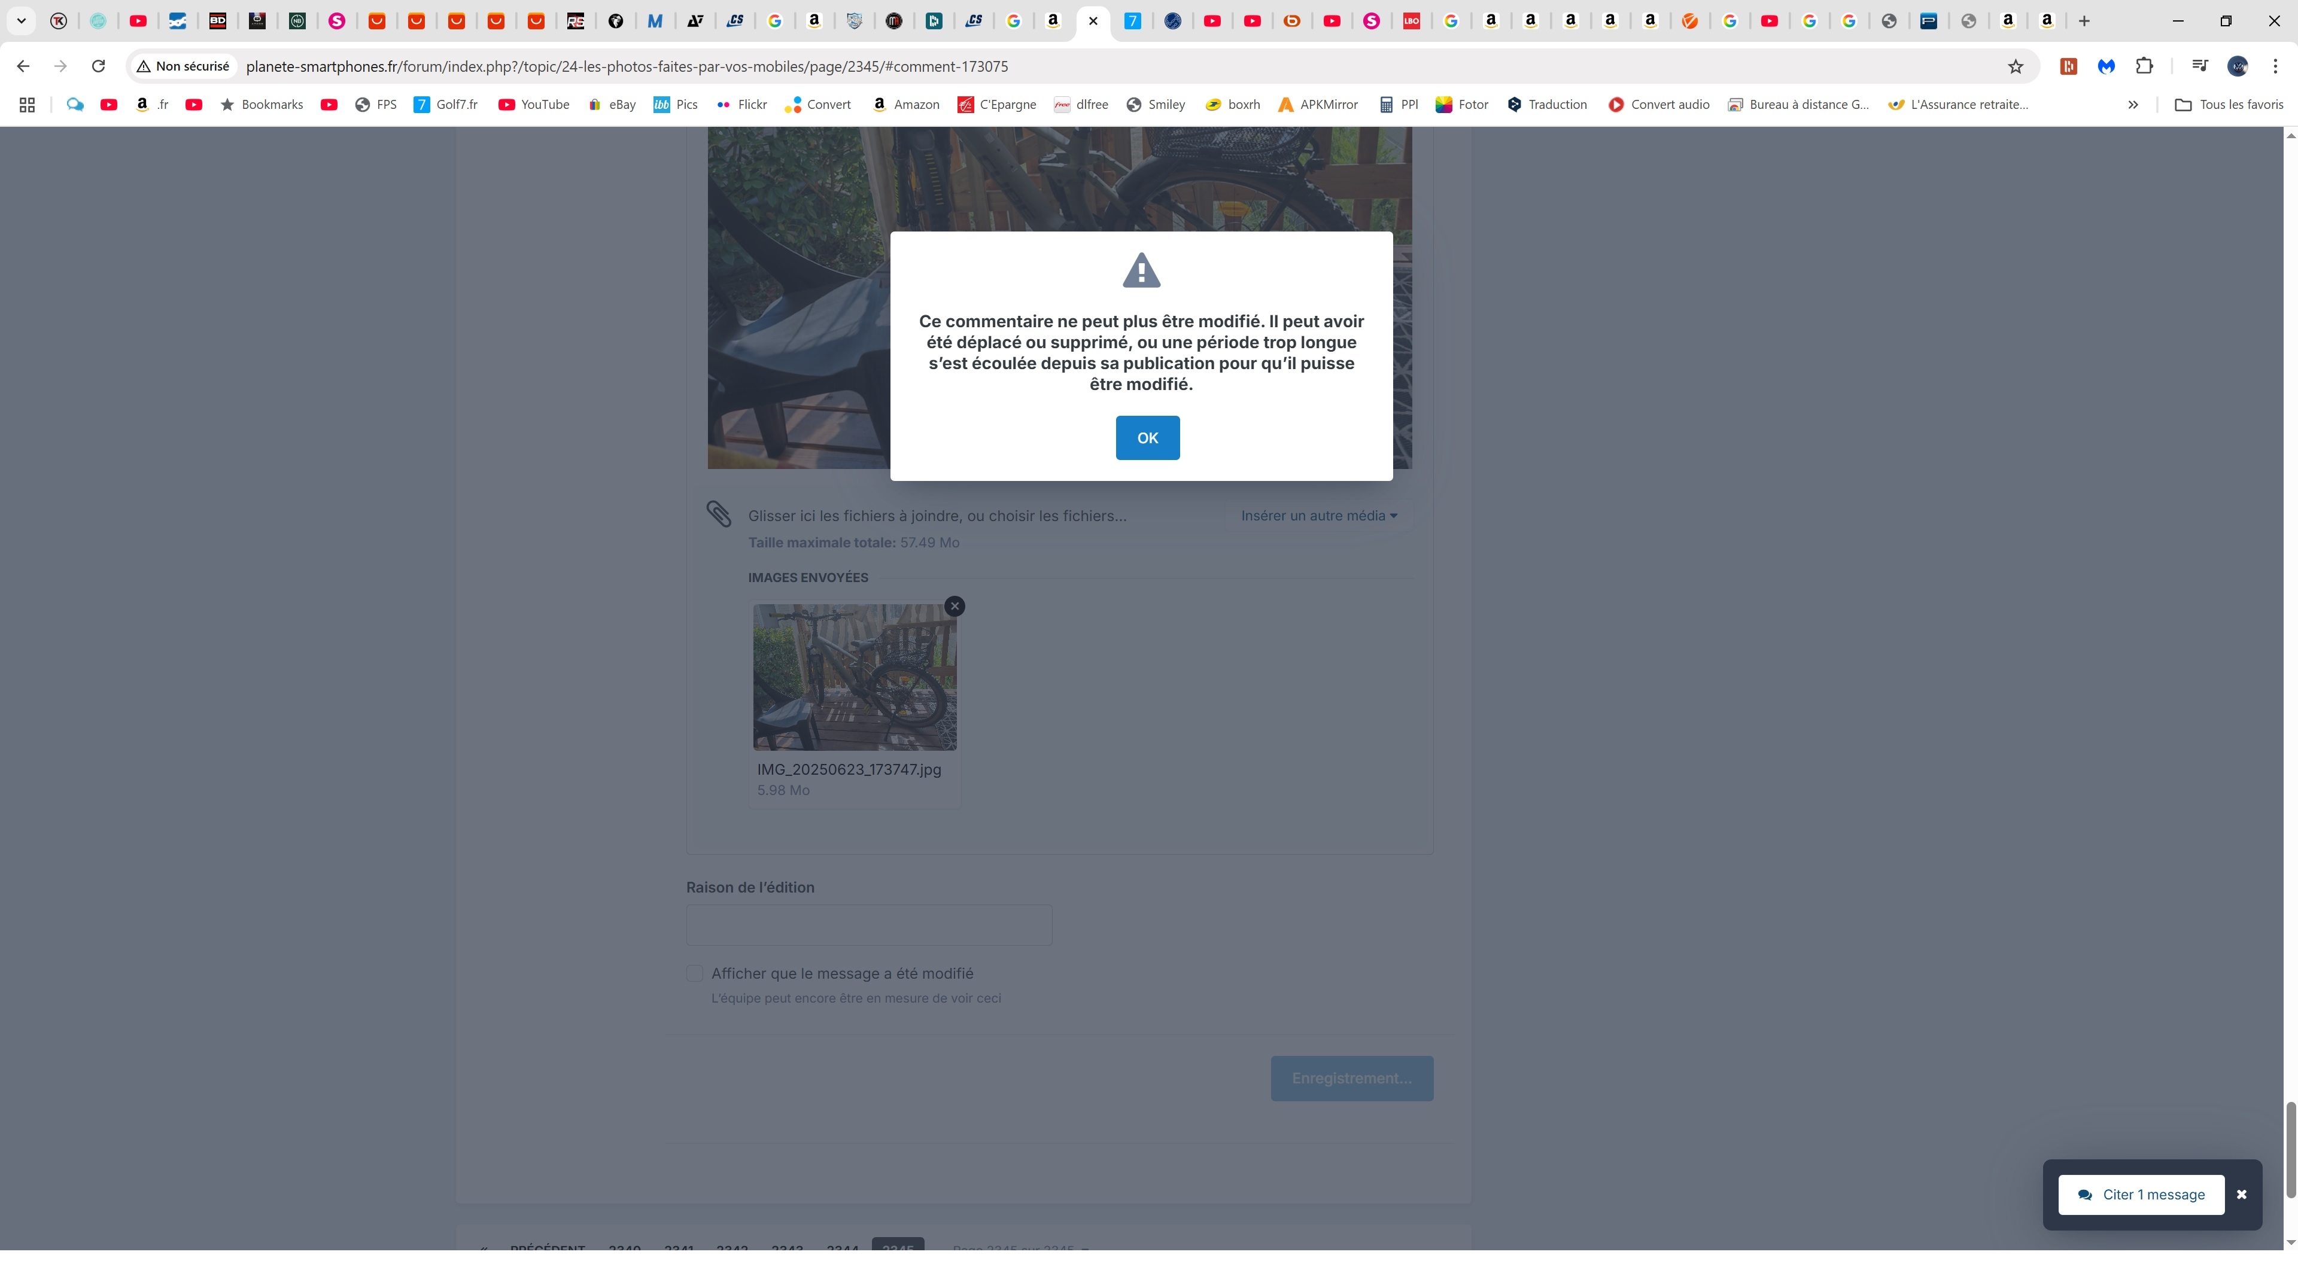Click OK in the warning dialog
Viewport: 2298px width, 1276px height.
click(x=1147, y=438)
